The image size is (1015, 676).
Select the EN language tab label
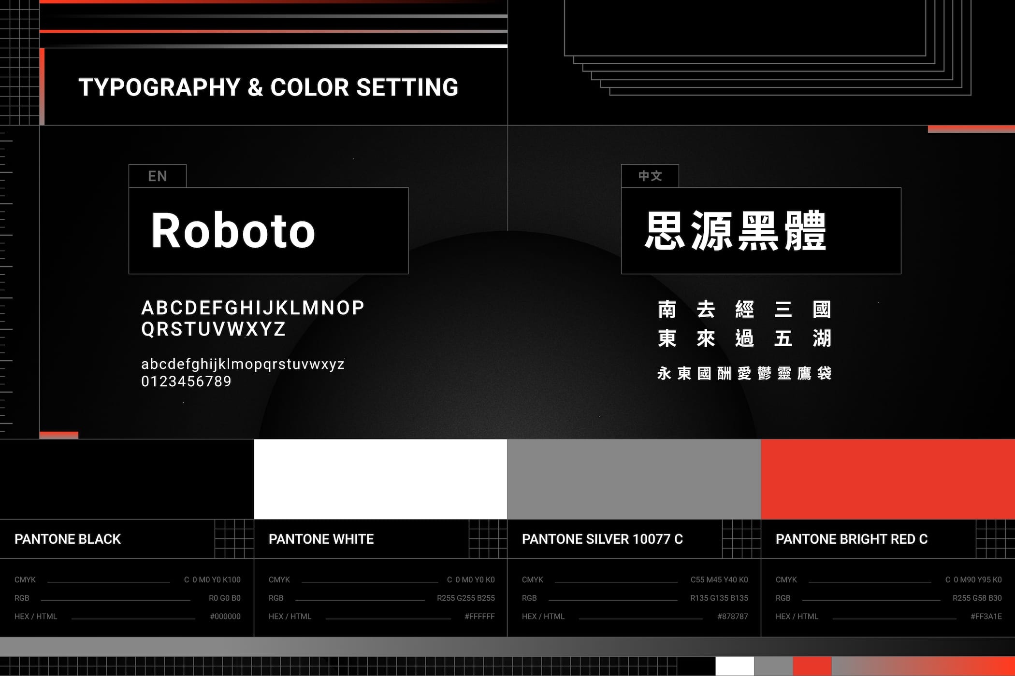[x=158, y=176]
